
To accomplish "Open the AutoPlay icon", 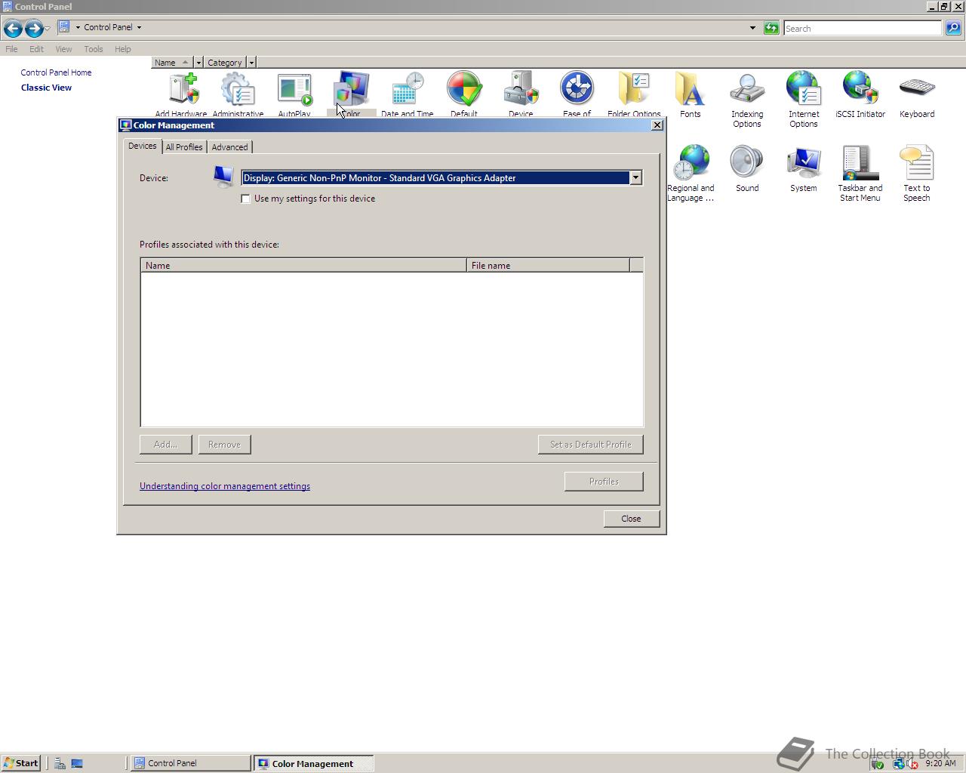I will point(294,94).
